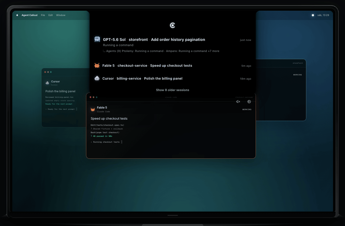Open the Agent Callout app menu
The height and width of the screenshot is (226, 345).
[29, 15]
